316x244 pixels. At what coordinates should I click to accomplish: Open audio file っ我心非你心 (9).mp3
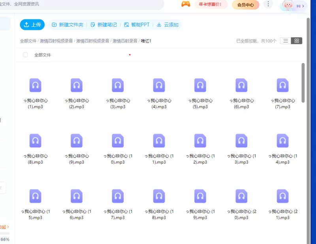[x=77, y=149]
